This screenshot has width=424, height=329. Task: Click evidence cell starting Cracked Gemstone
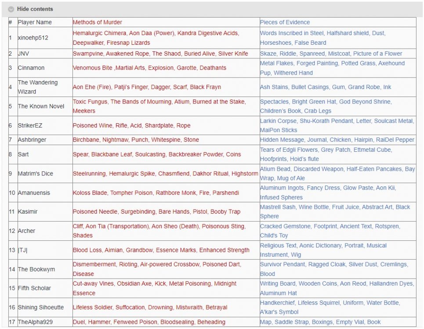(x=338, y=231)
